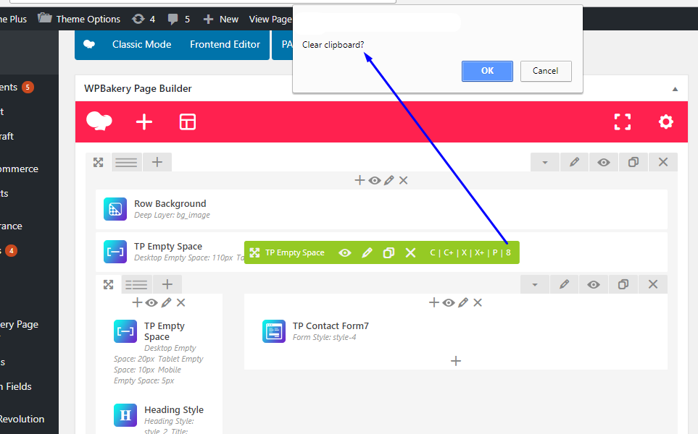Screen dimensions: 698x434
Task: Delete first row's column
Action: [403, 180]
